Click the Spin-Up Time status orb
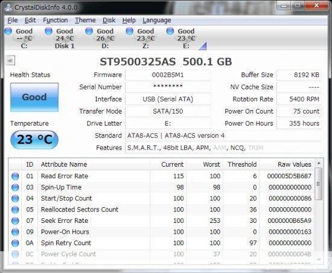 coord(15,187)
